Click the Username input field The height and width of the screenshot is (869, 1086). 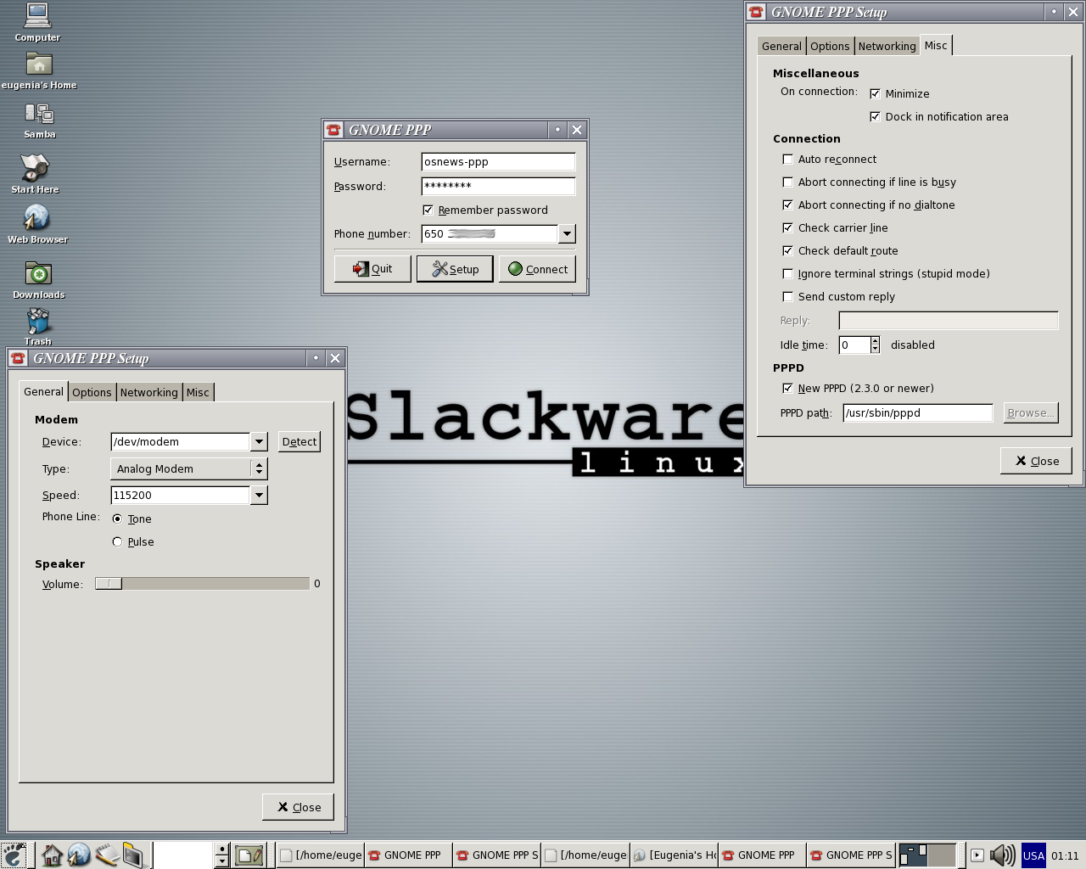[498, 161]
